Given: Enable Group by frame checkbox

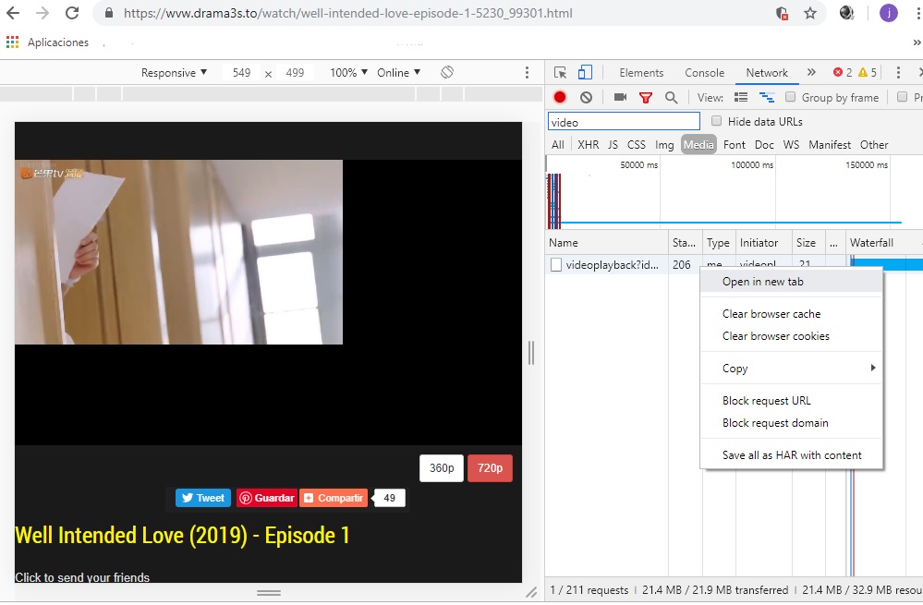Looking at the screenshot, I should [791, 97].
